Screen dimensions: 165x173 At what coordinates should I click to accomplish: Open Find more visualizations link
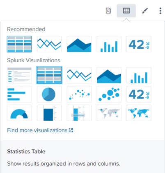40,130
